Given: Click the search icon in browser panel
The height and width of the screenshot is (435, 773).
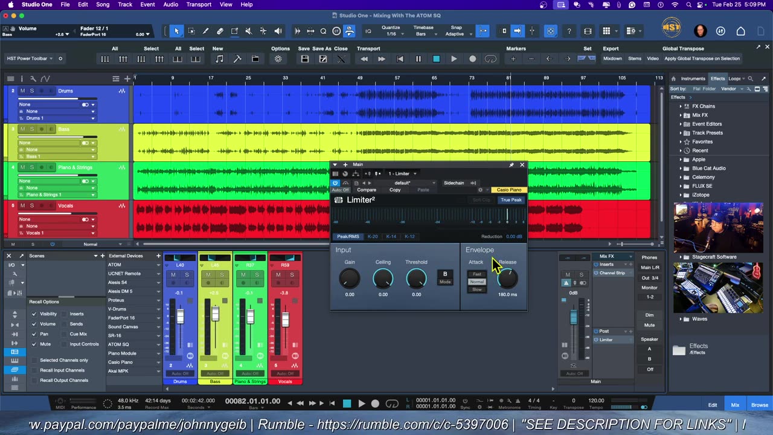Looking at the screenshot, I should 751,79.
